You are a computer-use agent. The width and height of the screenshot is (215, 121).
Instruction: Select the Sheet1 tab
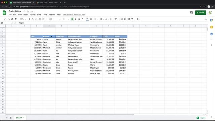tap(20, 118)
